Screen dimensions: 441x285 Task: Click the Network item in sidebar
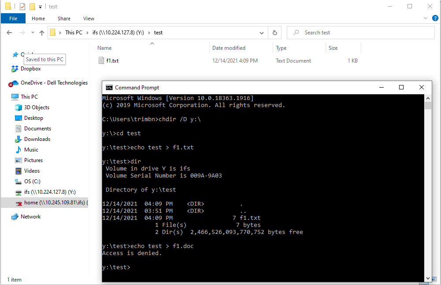31,216
